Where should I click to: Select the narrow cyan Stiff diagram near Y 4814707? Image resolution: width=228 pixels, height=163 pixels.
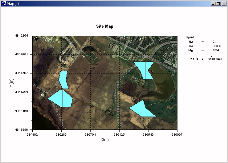click(63, 80)
